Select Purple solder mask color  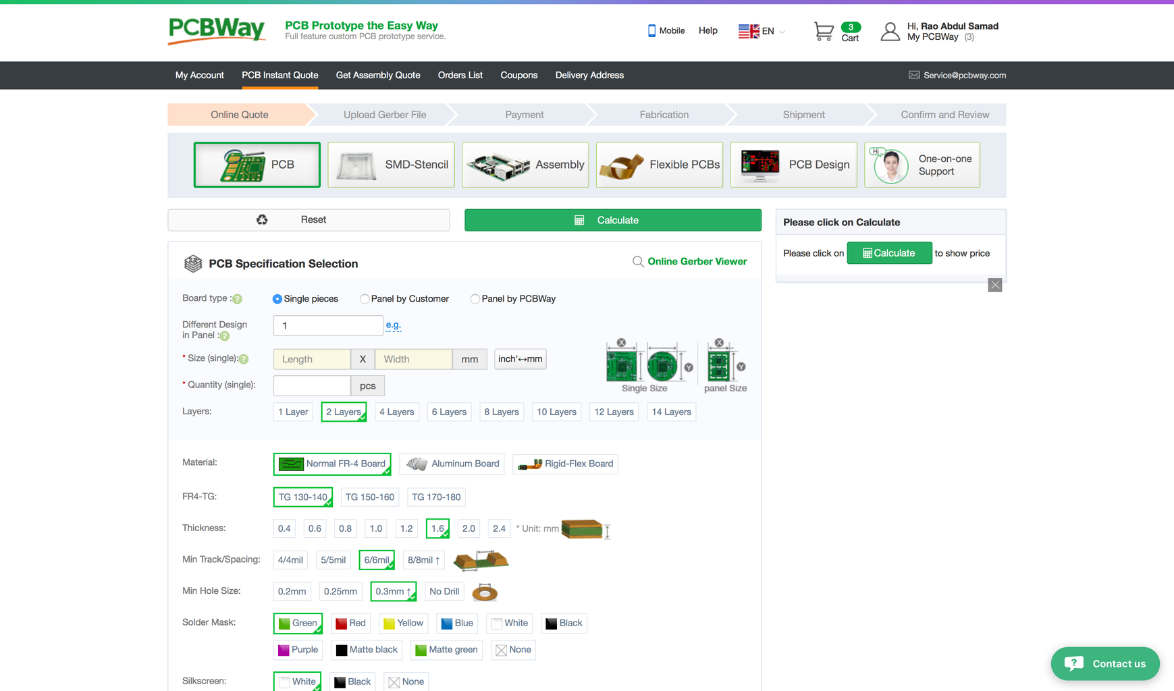coord(298,650)
